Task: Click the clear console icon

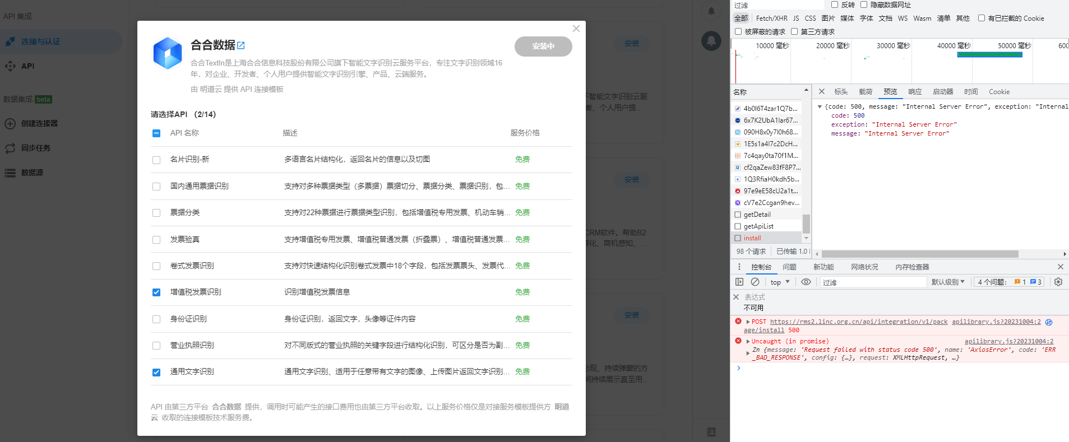Action: (x=755, y=282)
